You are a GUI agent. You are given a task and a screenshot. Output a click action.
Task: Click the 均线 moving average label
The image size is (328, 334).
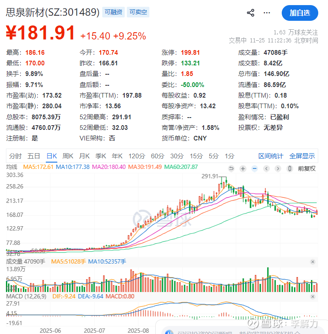coord(12,167)
